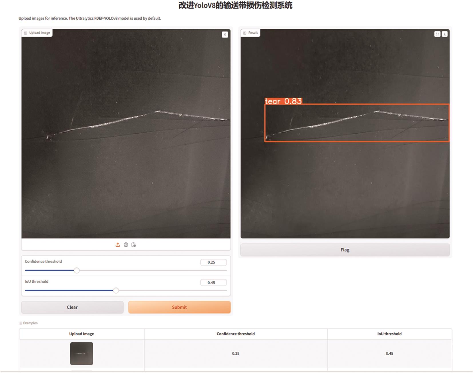Focus the Confidence threshold number field
The height and width of the screenshot is (373, 473).
click(213, 262)
